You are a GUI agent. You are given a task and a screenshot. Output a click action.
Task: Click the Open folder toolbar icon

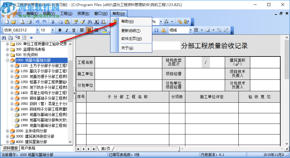point(14,22)
